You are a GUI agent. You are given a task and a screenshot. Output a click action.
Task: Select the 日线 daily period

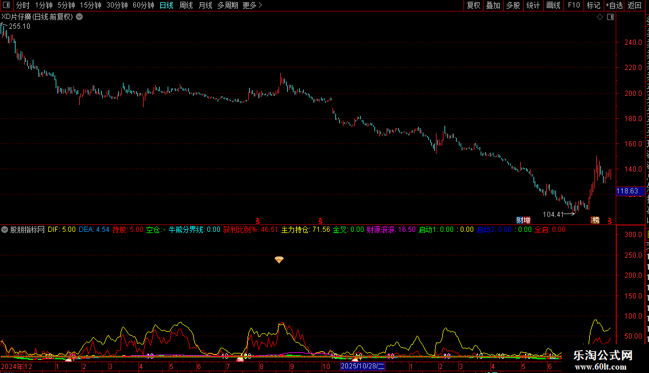coord(167,5)
